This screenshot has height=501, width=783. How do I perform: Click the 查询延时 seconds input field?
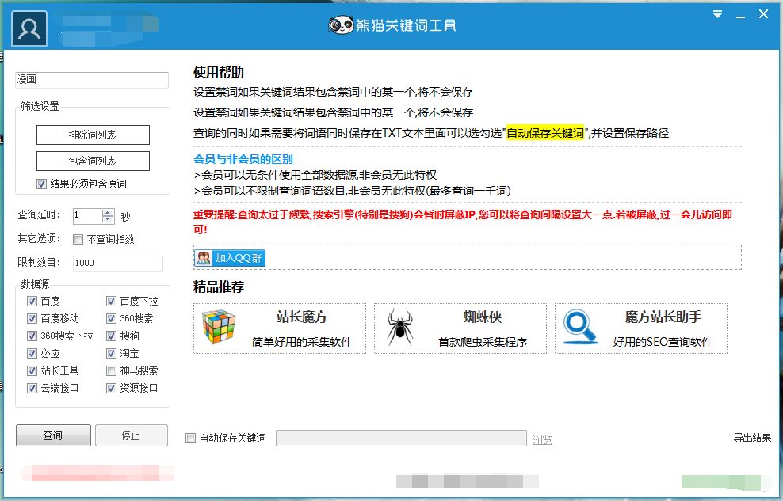click(88, 215)
